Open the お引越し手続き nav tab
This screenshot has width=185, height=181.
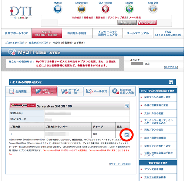pos(77,33)
